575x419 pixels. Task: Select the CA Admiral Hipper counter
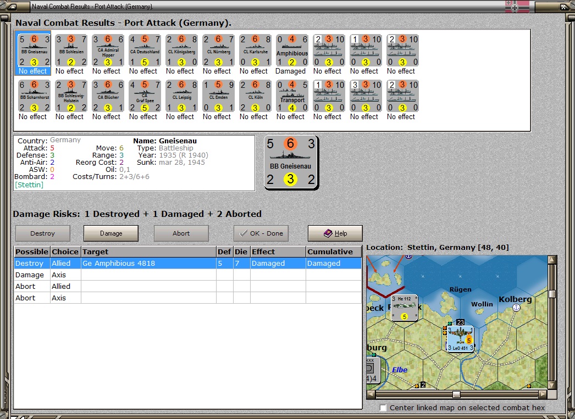point(108,50)
